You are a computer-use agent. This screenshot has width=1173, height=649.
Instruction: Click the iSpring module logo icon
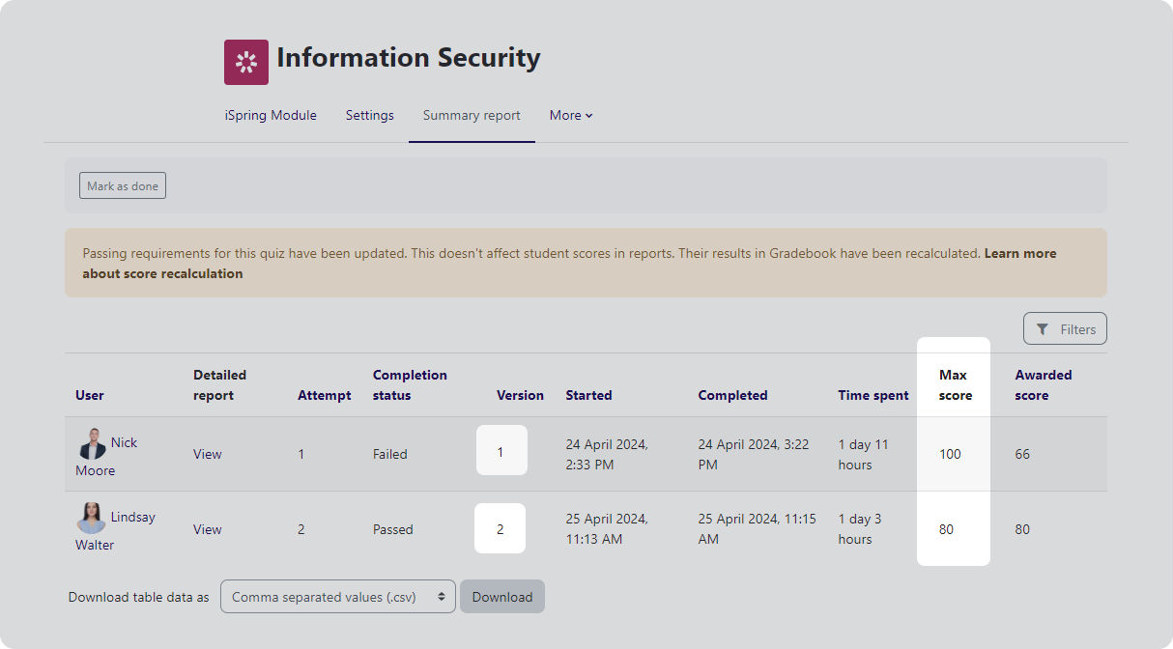point(245,63)
